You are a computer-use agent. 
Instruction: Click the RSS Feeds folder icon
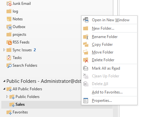[x=9, y=42]
